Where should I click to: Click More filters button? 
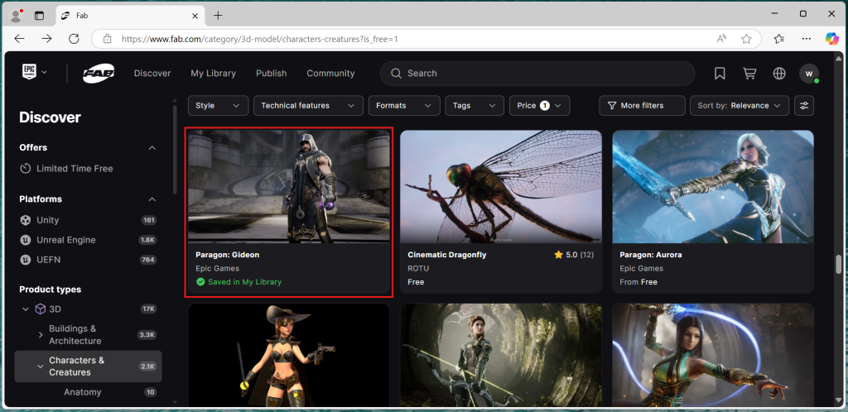tap(642, 106)
